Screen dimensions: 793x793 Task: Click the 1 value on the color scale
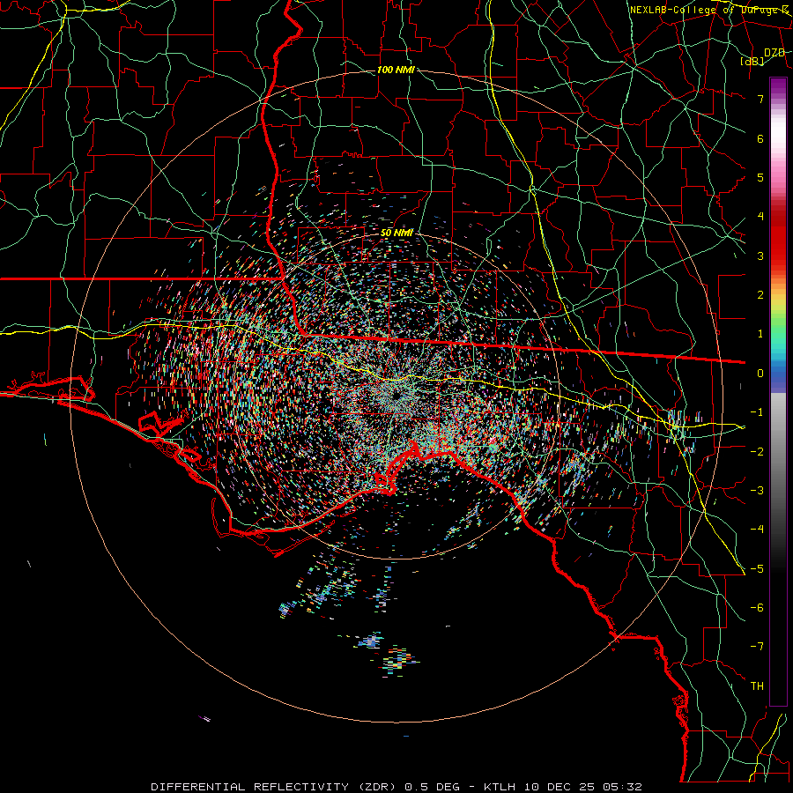tap(760, 334)
